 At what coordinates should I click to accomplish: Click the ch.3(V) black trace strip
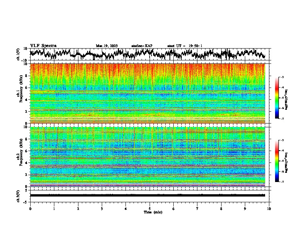coord(148,195)
